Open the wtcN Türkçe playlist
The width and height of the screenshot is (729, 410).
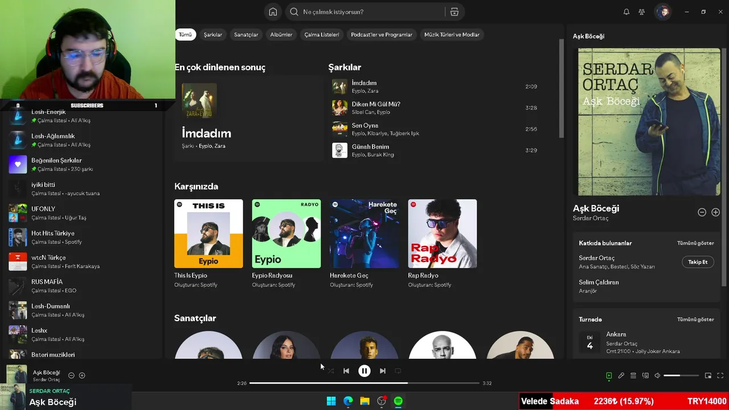(x=83, y=261)
